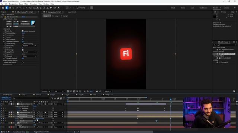238x133 pixels.
Task: Click the Brightness stopwatch in timeline
Action: pos(18,108)
